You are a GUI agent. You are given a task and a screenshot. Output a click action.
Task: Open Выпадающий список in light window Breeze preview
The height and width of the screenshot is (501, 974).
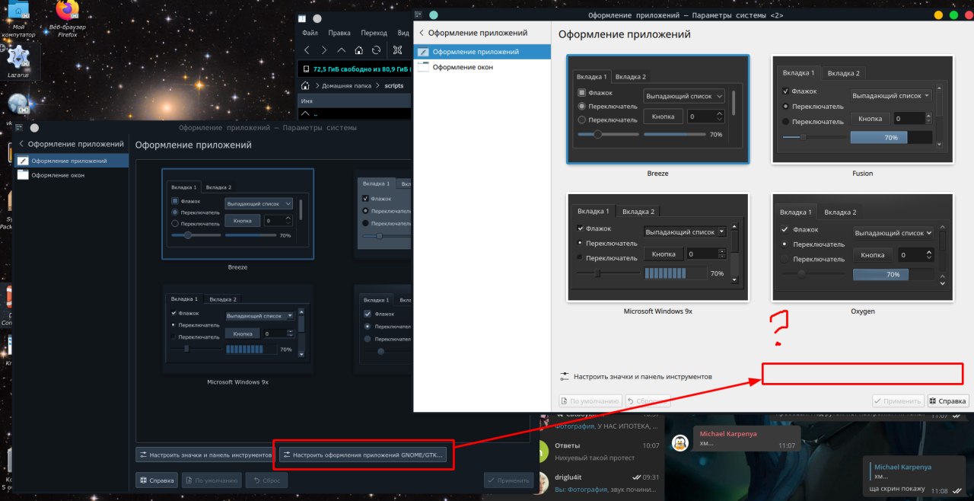(684, 96)
